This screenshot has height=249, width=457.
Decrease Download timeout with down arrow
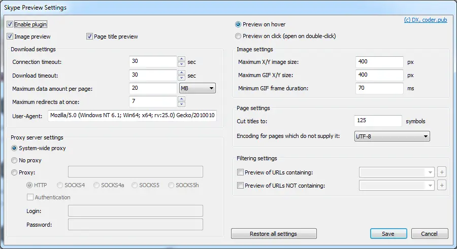pyautogui.click(x=181, y=78)
